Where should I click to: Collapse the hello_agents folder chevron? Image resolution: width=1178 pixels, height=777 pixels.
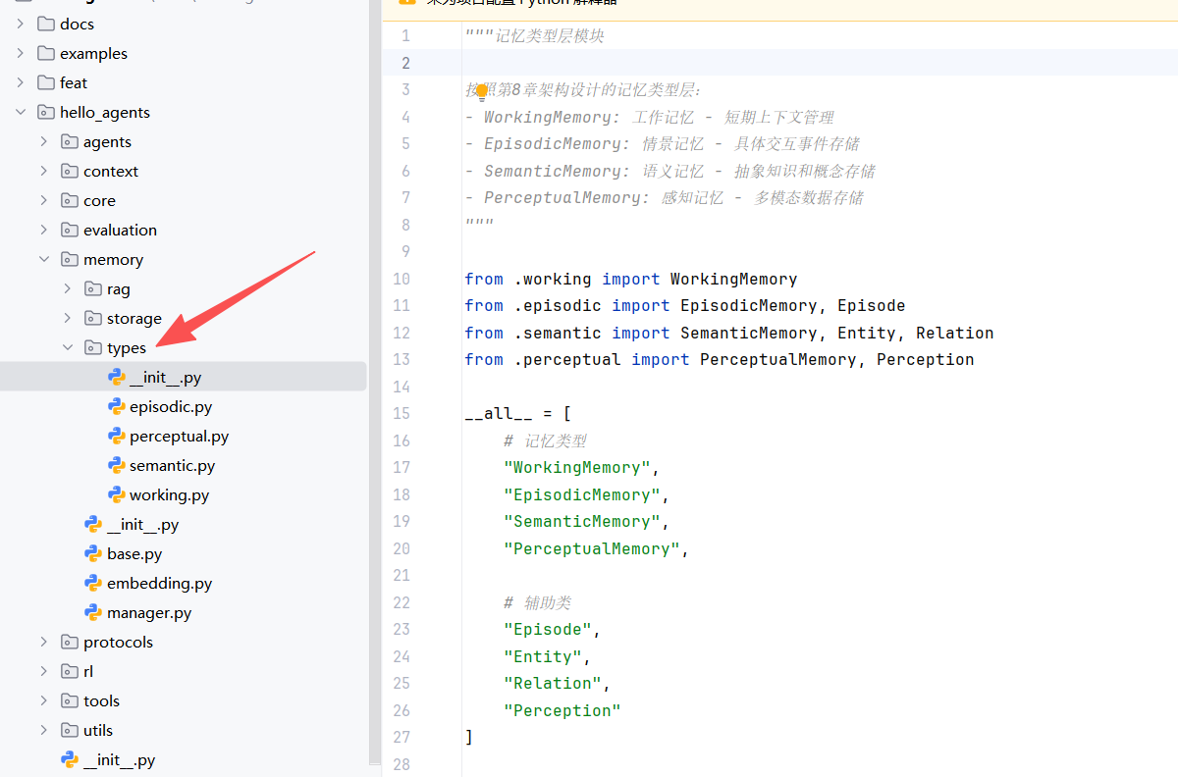(21, 112)
